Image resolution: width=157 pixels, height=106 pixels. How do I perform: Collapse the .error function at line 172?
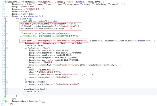click(7, 89)
